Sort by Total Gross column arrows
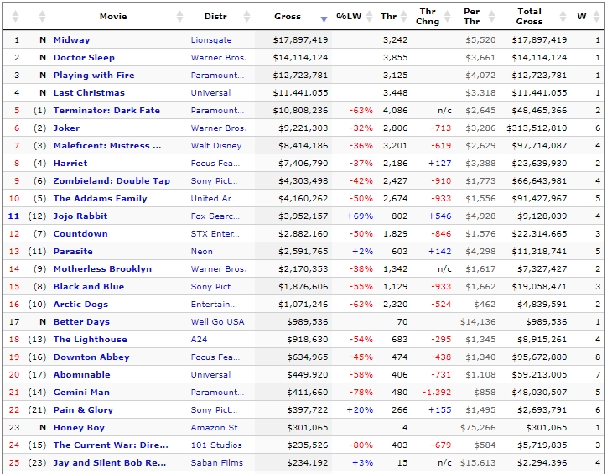 (x=563, y=16)
